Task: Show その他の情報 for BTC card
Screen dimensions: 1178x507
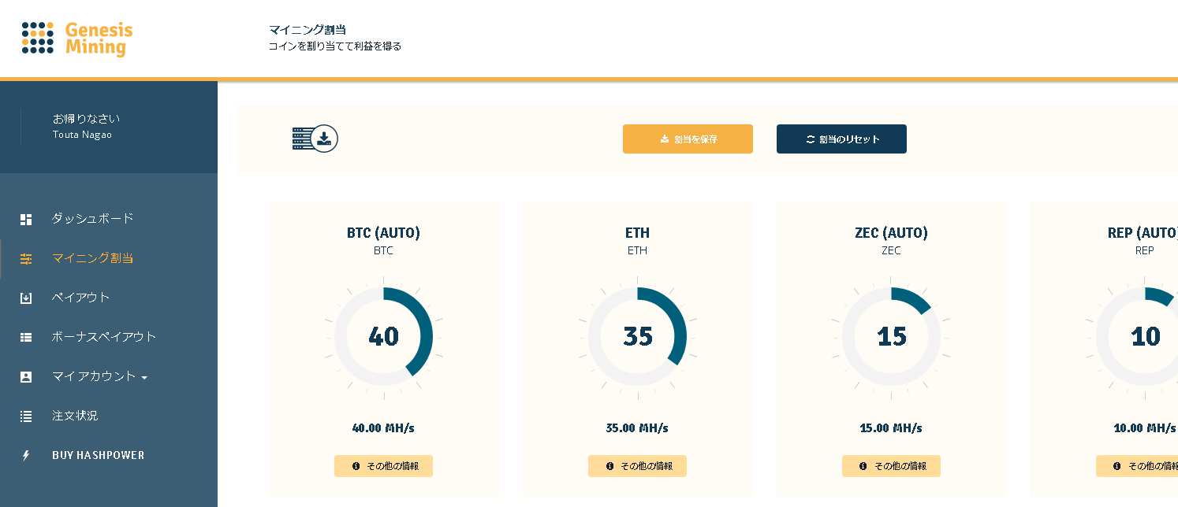Action: pos(383,466)
